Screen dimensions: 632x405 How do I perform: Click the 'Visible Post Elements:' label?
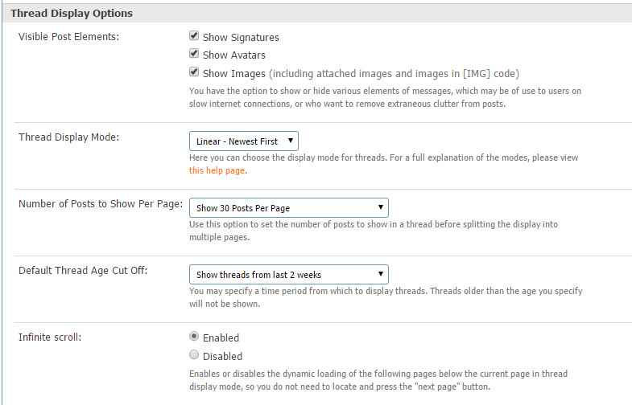click(69, 37)
